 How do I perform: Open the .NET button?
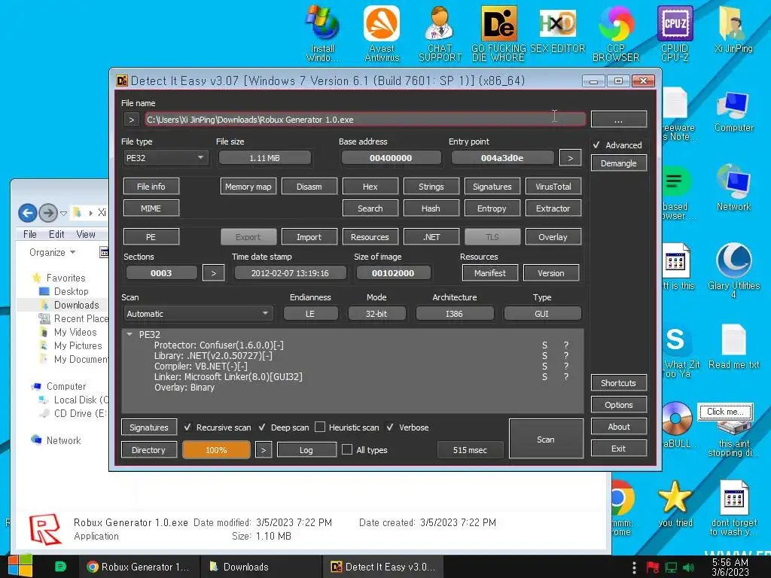pyautogui.click(x=431, y=237)
